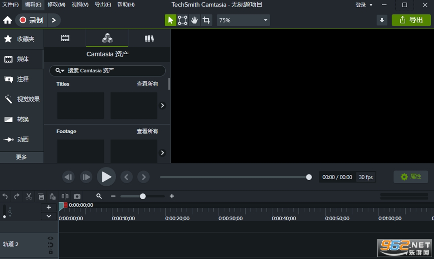Viewport: 434px width, 259px height.
Task: Activate the Pan hand tool
Action: pyautogui.click(x=195, y=20)
